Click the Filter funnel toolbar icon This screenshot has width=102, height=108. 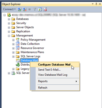click(35, 9)
